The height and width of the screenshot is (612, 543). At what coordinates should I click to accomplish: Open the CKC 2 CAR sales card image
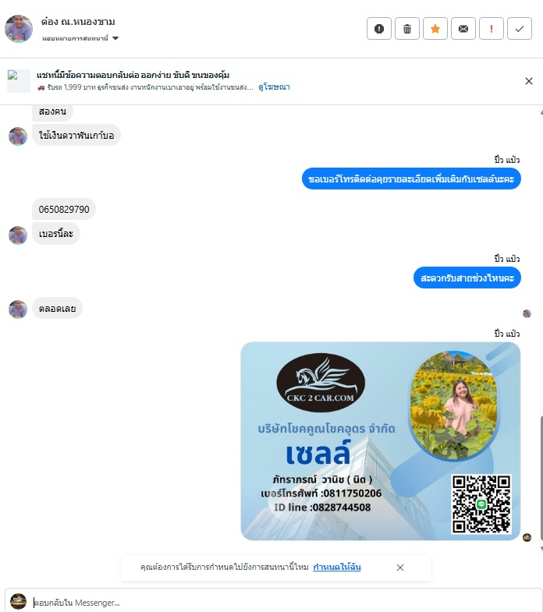[381, 441]
